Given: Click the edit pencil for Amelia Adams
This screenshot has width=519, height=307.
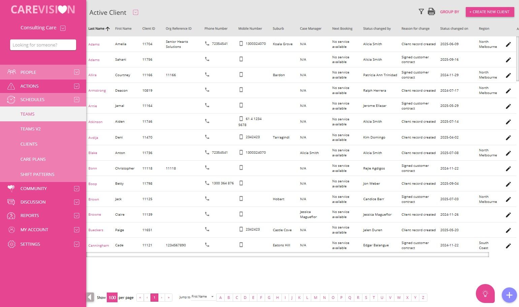Looking at the screenshot, I should pos(508,44).
